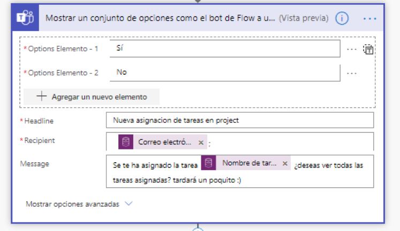The height and width of the screenshot is (231, 400).
Task: Remove the Nombre de tar dynamic token
Action: pyautogui.click(x=285, y=163)
